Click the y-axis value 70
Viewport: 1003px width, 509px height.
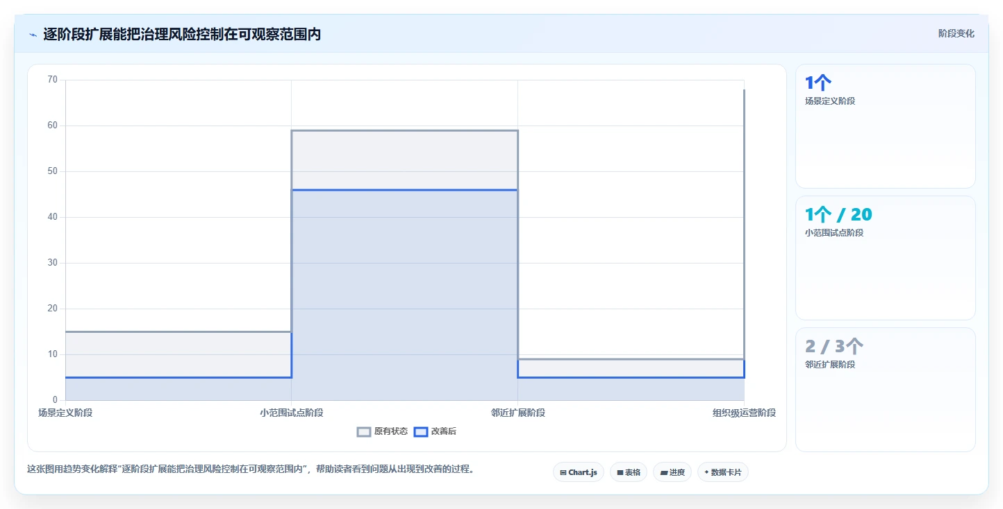[53, 80]
